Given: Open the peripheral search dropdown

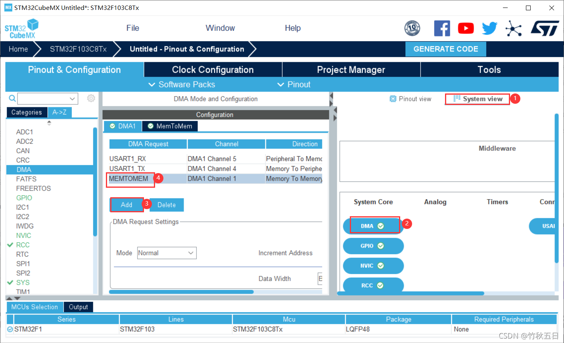Looking at the screenshot, I should point(72,99).
